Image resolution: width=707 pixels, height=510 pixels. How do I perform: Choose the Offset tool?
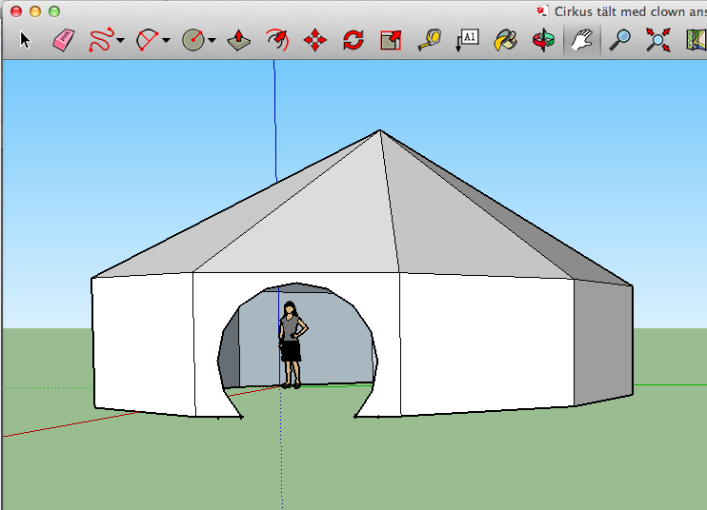(277, 40)
